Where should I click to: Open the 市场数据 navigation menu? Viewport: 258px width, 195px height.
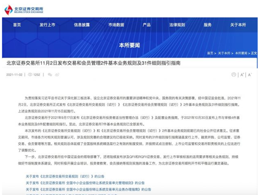coord(116,25)
